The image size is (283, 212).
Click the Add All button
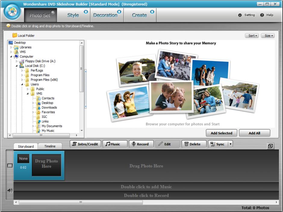click(x=255, y=133)
